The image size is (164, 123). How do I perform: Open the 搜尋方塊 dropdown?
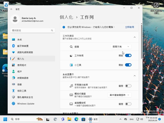(121, 47)
